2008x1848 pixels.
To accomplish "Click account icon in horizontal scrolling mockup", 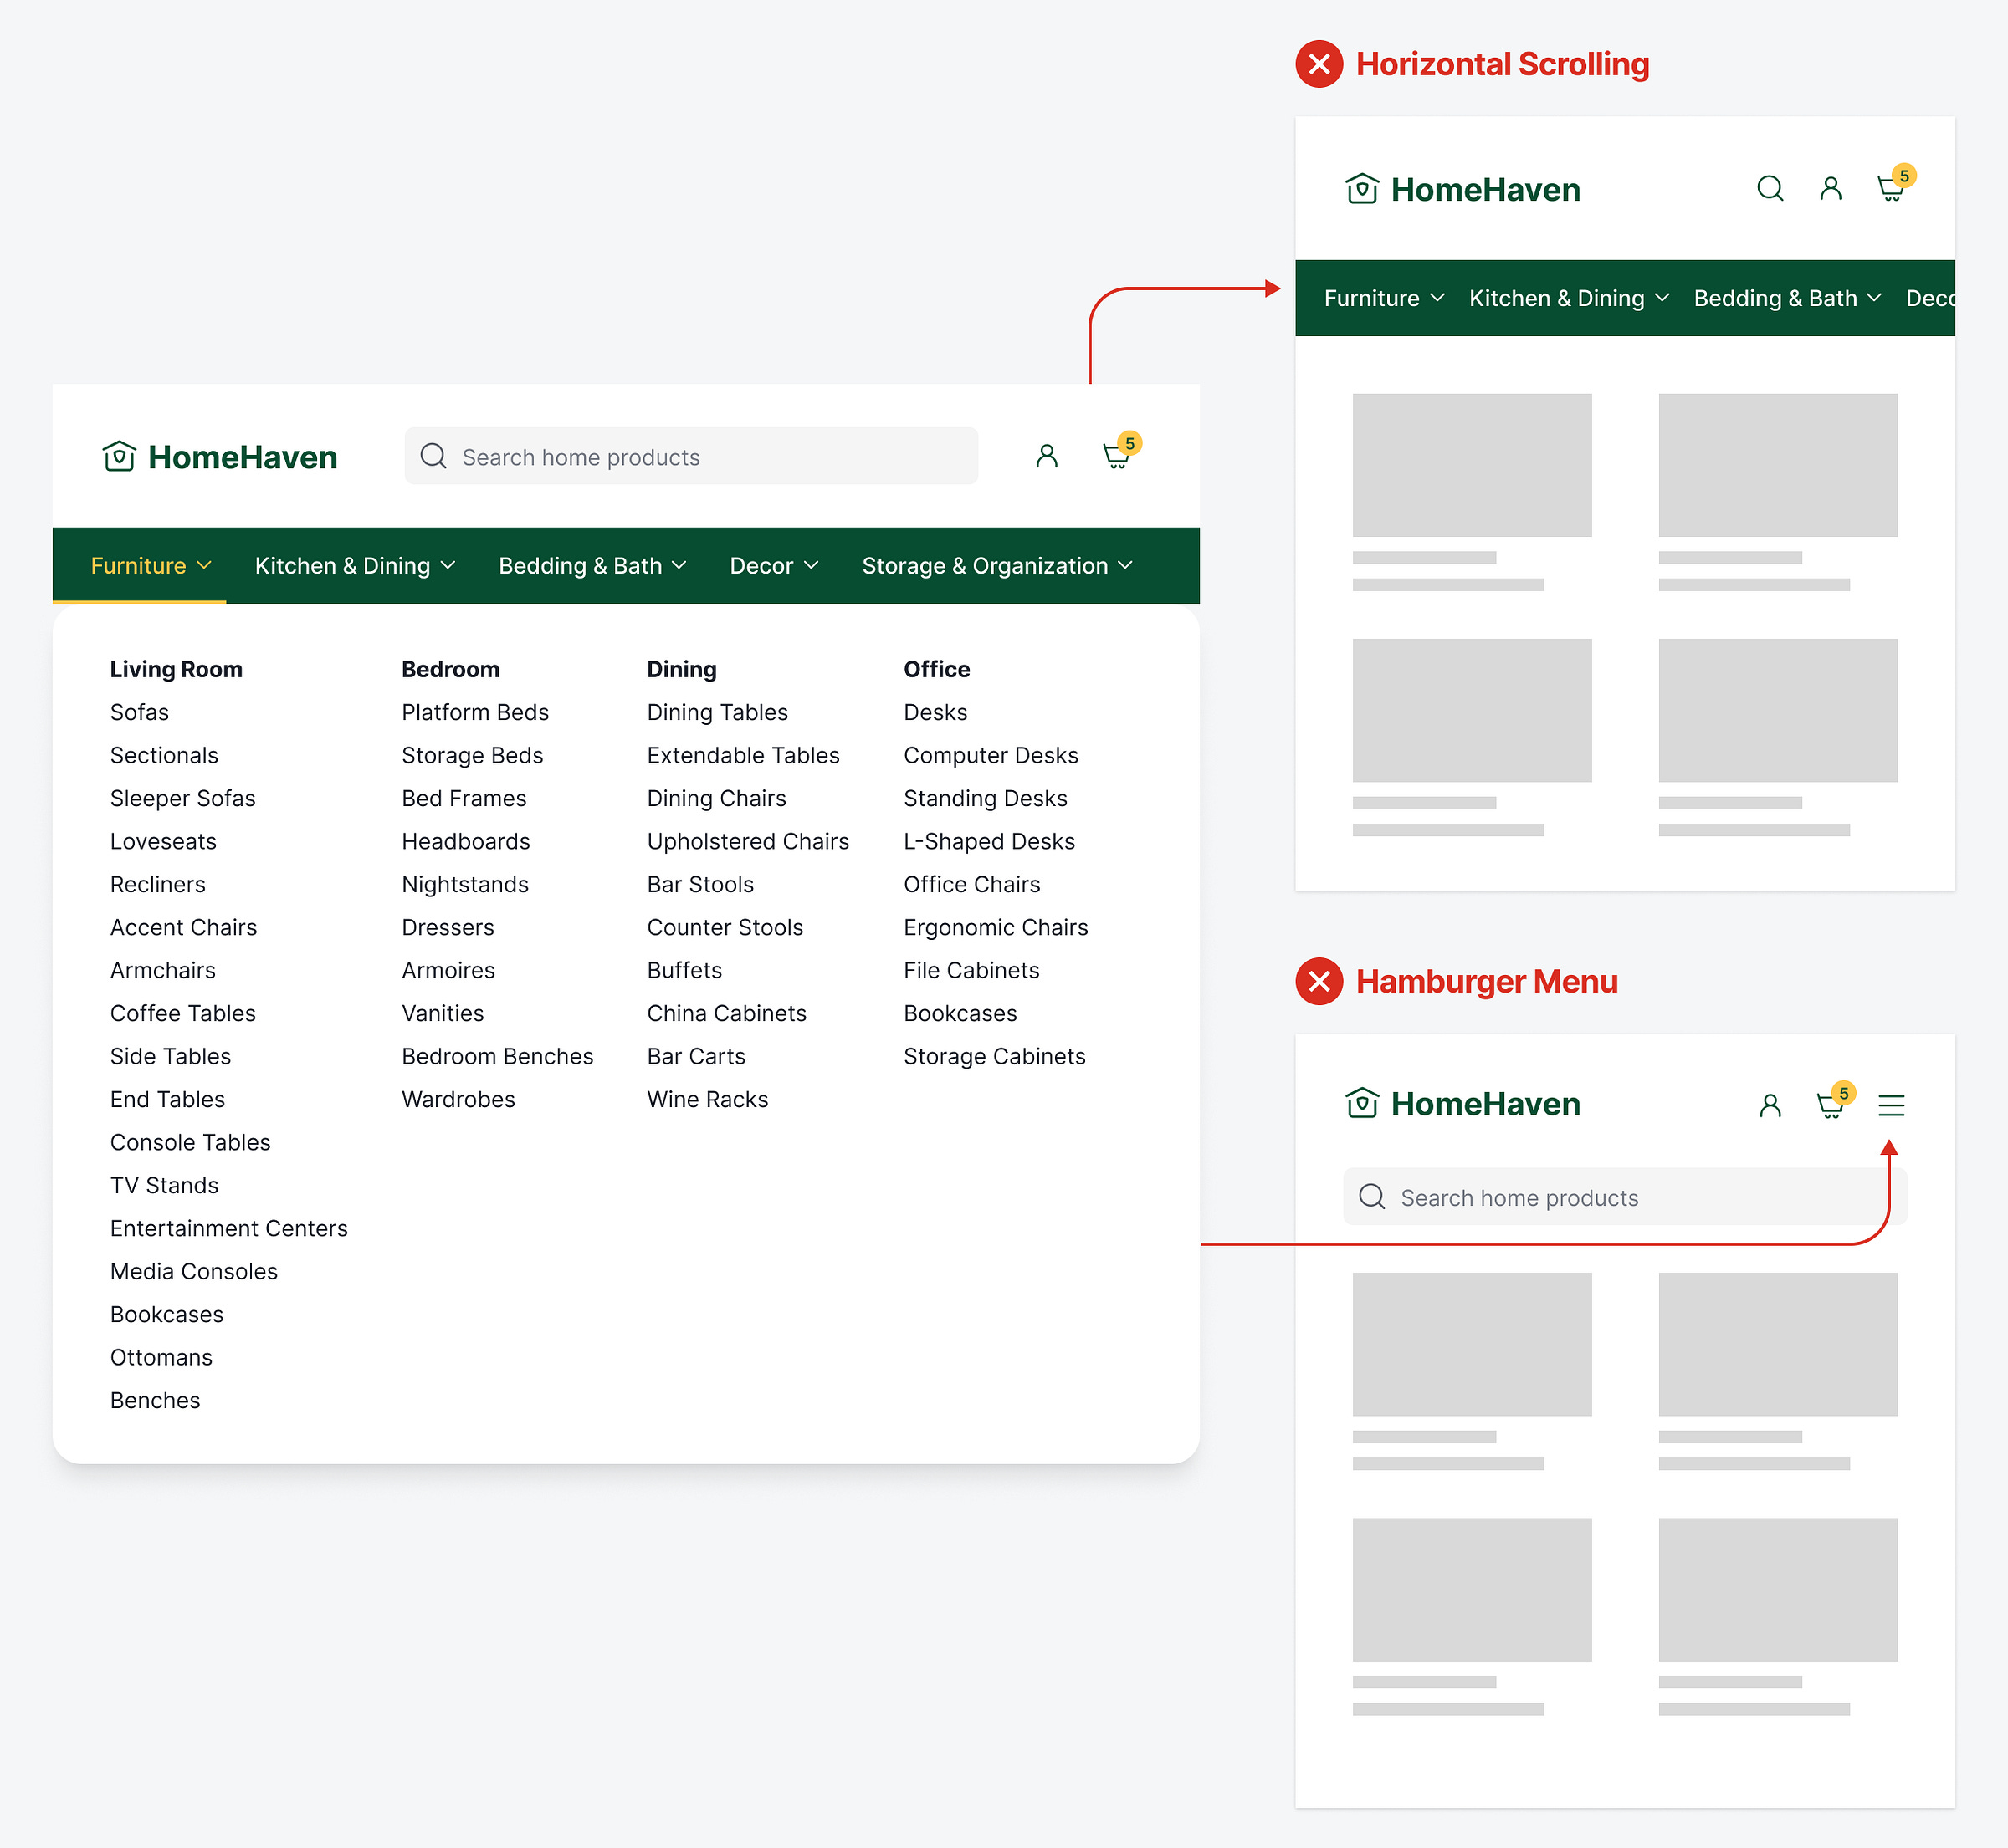I will (1830, 189).
